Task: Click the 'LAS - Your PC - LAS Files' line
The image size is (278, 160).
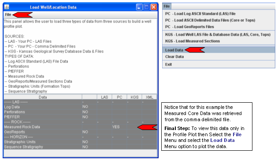Action: tap(28, 41)
